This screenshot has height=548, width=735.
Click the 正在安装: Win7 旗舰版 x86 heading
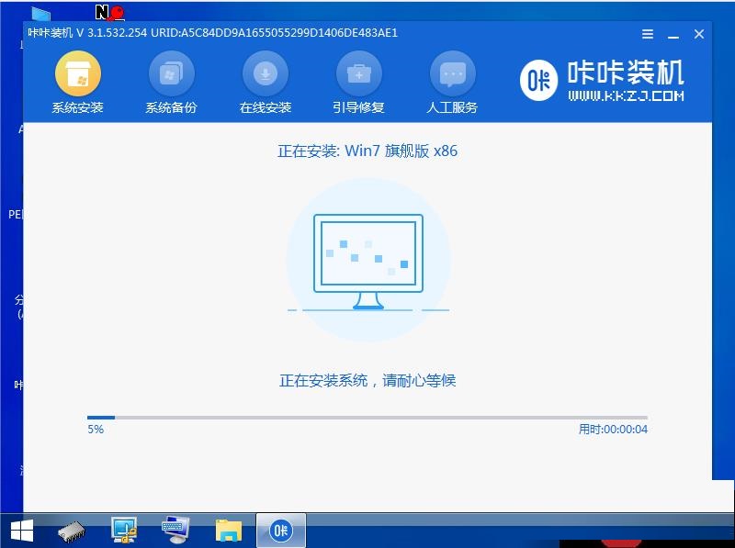367,151
